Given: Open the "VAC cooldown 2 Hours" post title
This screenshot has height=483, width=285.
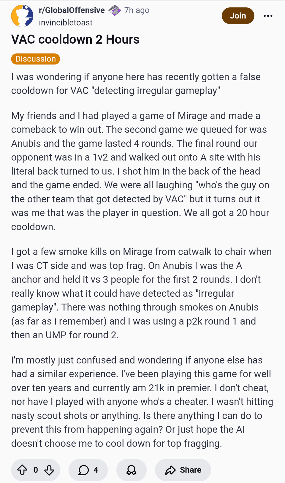Looking at the screenshot, I should click(75, 39).
